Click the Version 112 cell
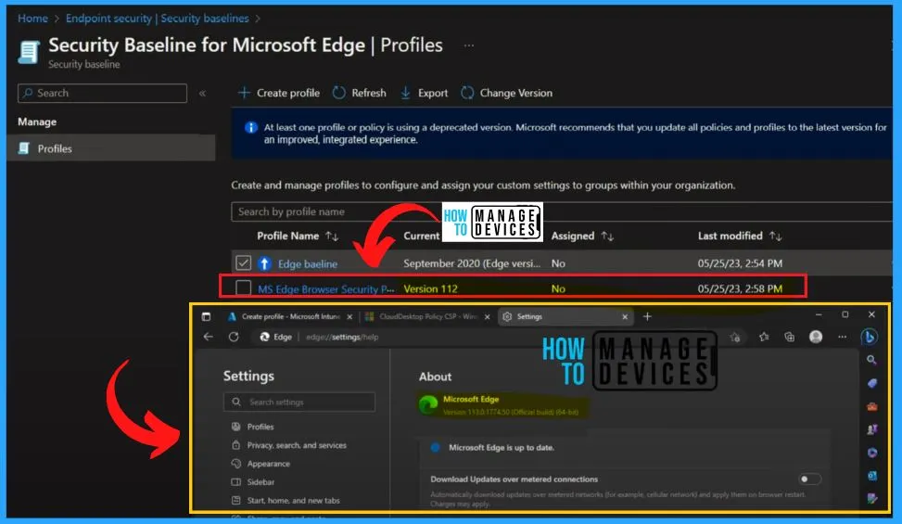The height and width of the screenshot is (524, 902). [x=430, y=288]
